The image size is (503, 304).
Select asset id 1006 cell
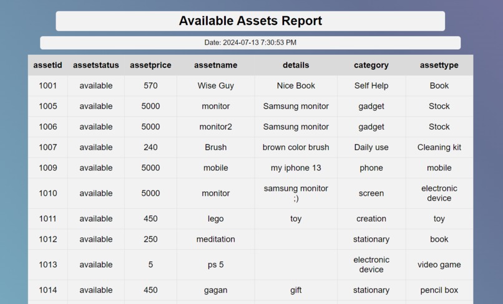click(x=48, y=126)
